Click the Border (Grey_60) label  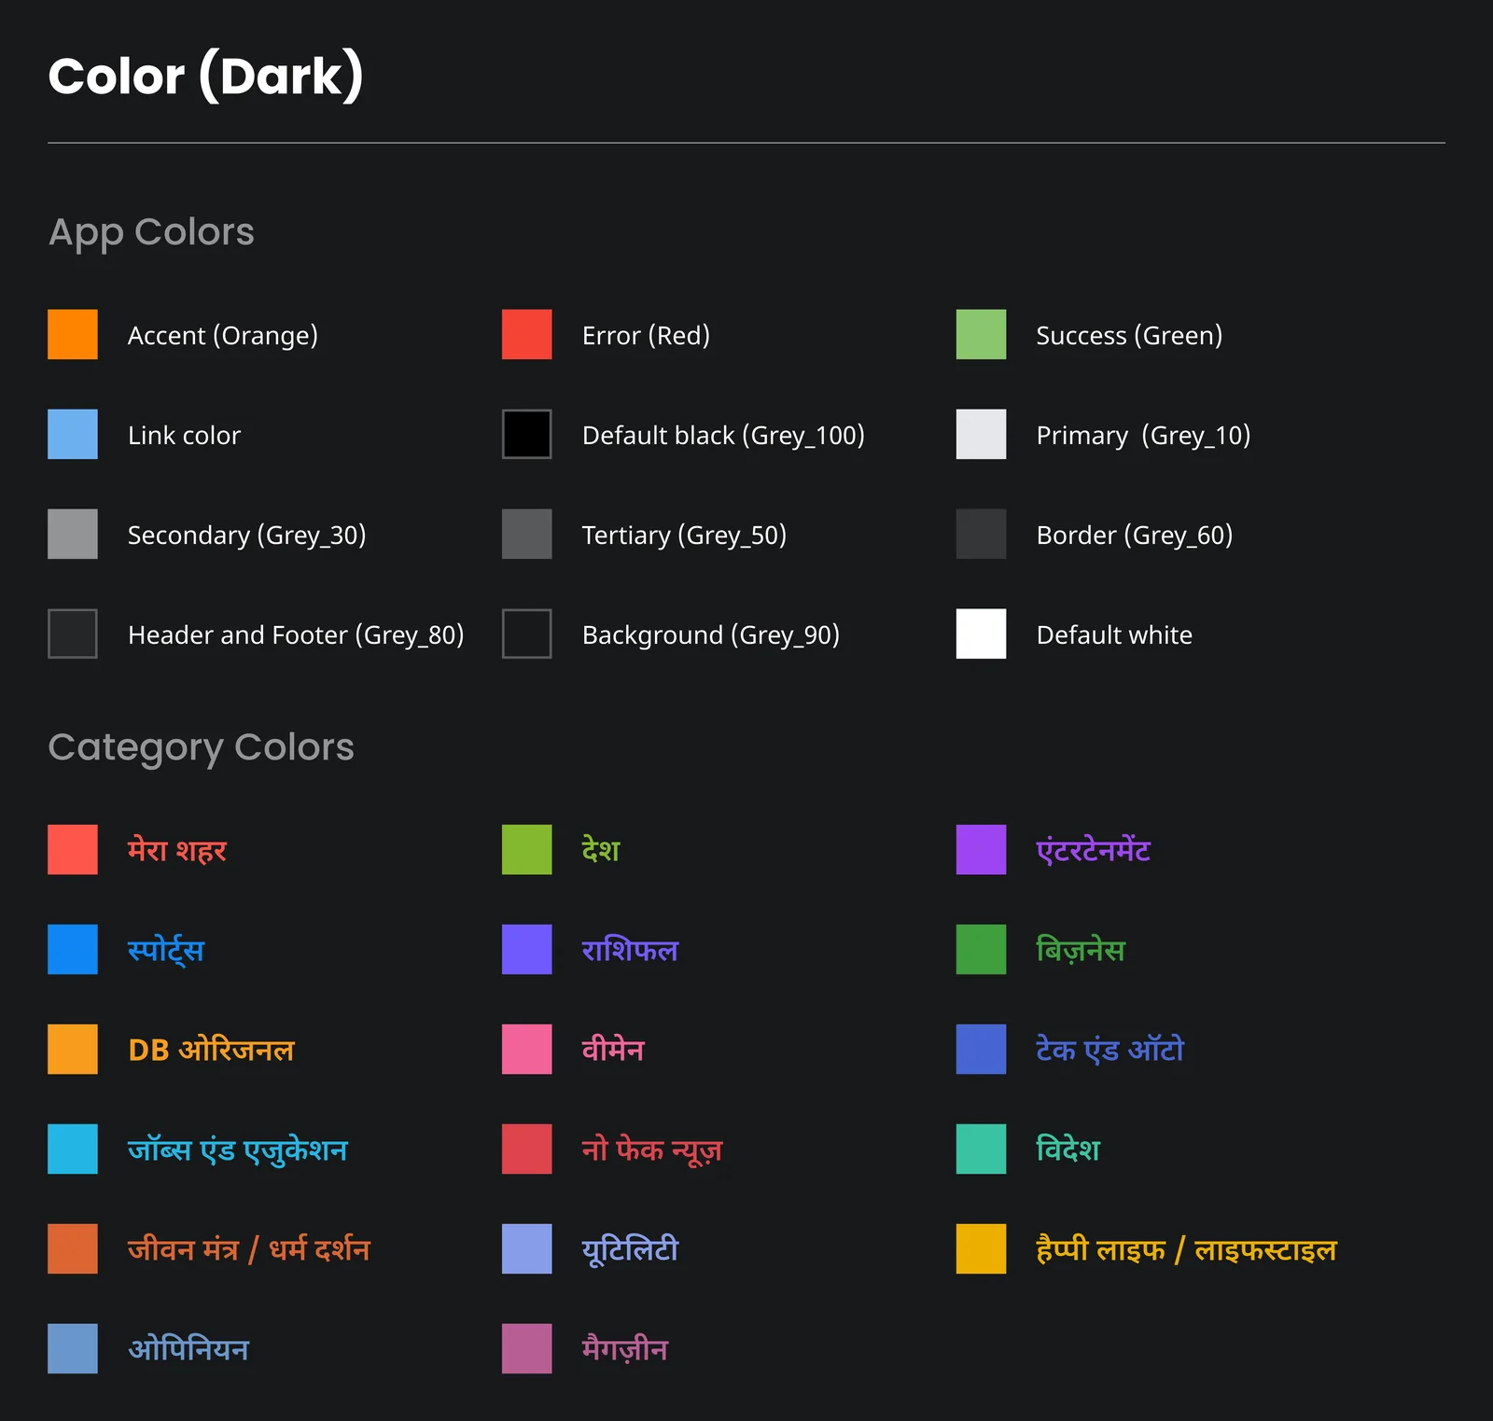[1135, 535]
